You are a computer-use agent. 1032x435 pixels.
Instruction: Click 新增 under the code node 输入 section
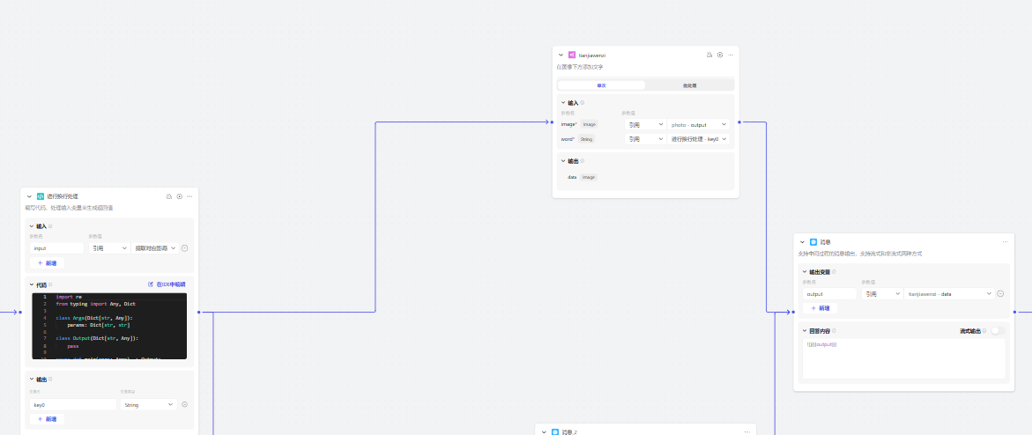click(x=48, y=263)
